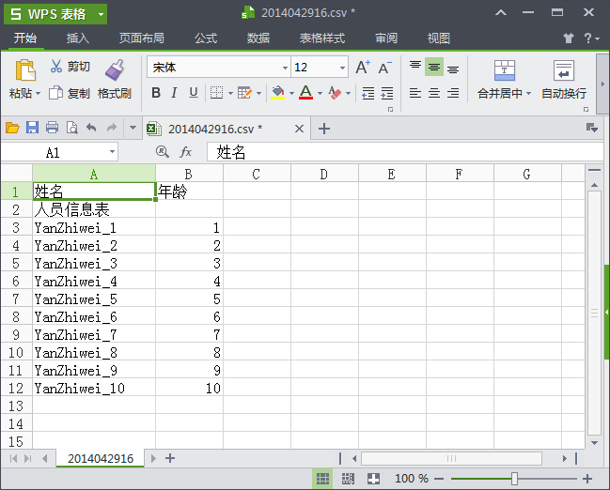Toggle Bold formatting
Viewport: 610px width, 490px height.
tap(156, 93)
